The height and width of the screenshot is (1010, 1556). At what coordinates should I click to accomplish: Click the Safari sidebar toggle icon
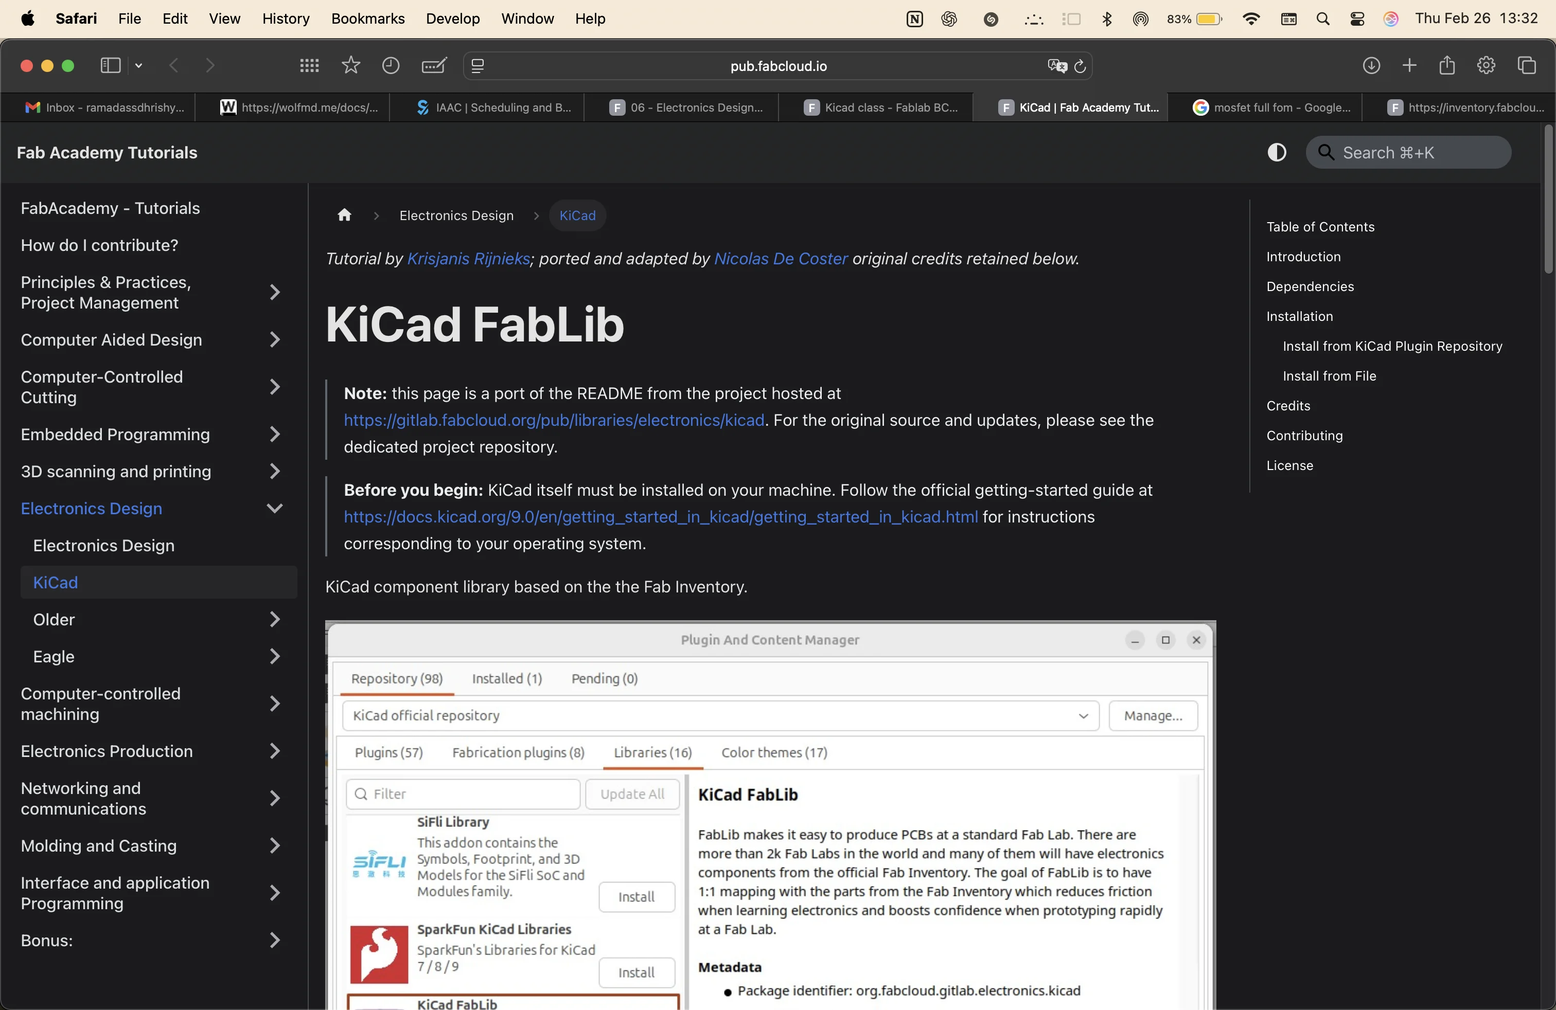111,65
